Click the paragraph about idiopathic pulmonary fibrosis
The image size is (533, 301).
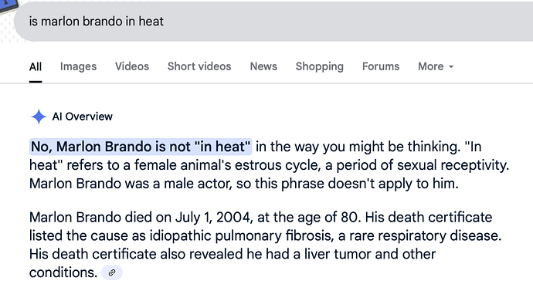click(265, 245)
